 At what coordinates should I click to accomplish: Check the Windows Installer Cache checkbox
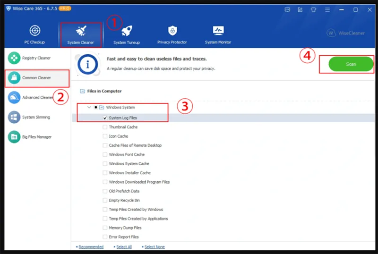pyautogui.click(x=105, y=173)
